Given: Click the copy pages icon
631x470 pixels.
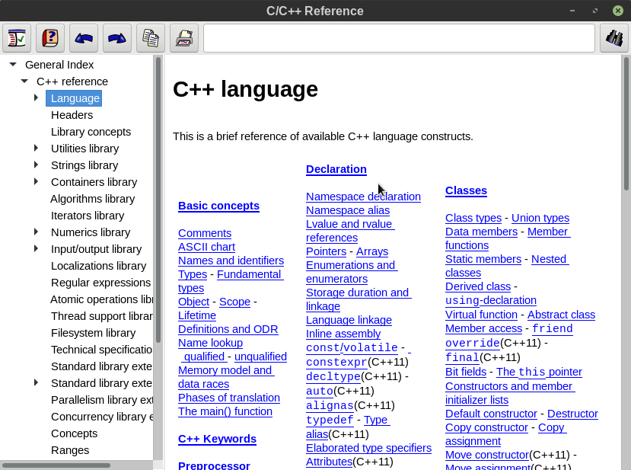Looking at the screenshot, I should (x=151, y=38).
